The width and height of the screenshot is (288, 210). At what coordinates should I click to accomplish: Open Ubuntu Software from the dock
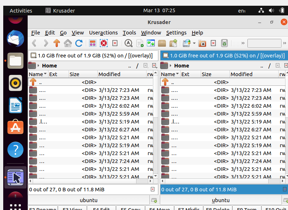(15, 127)
